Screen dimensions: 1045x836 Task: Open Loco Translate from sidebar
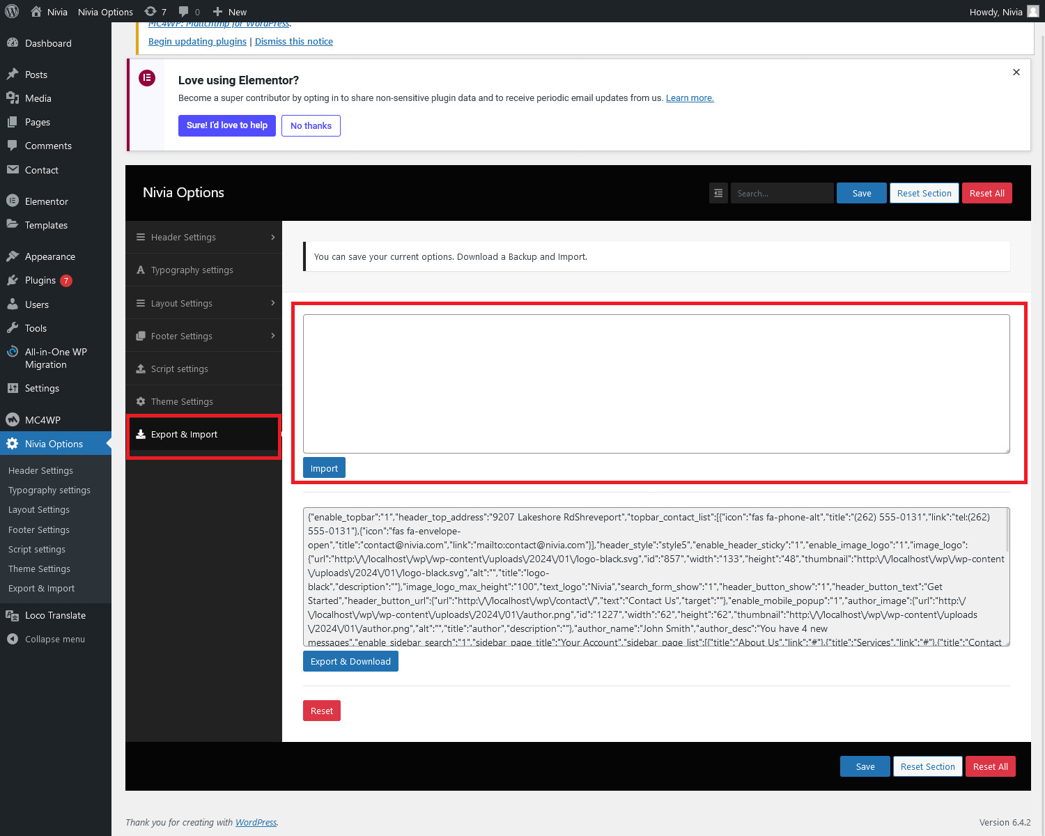click(x=55, y=615)
